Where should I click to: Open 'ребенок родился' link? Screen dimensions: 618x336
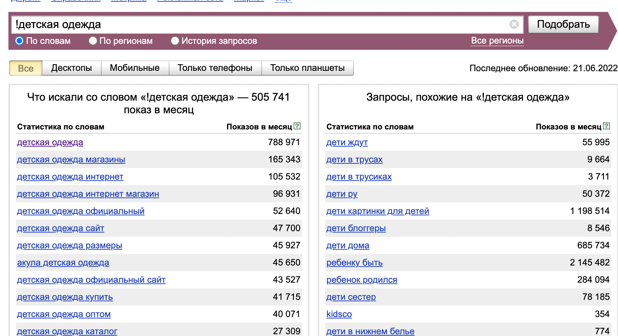[x=362, y=280]
